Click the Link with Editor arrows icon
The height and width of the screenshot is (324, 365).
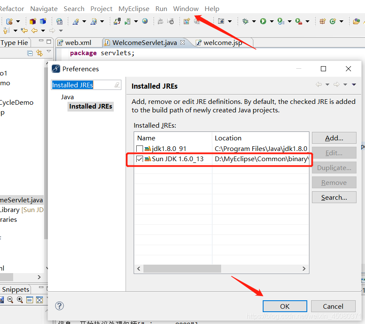tap(39, 53)
